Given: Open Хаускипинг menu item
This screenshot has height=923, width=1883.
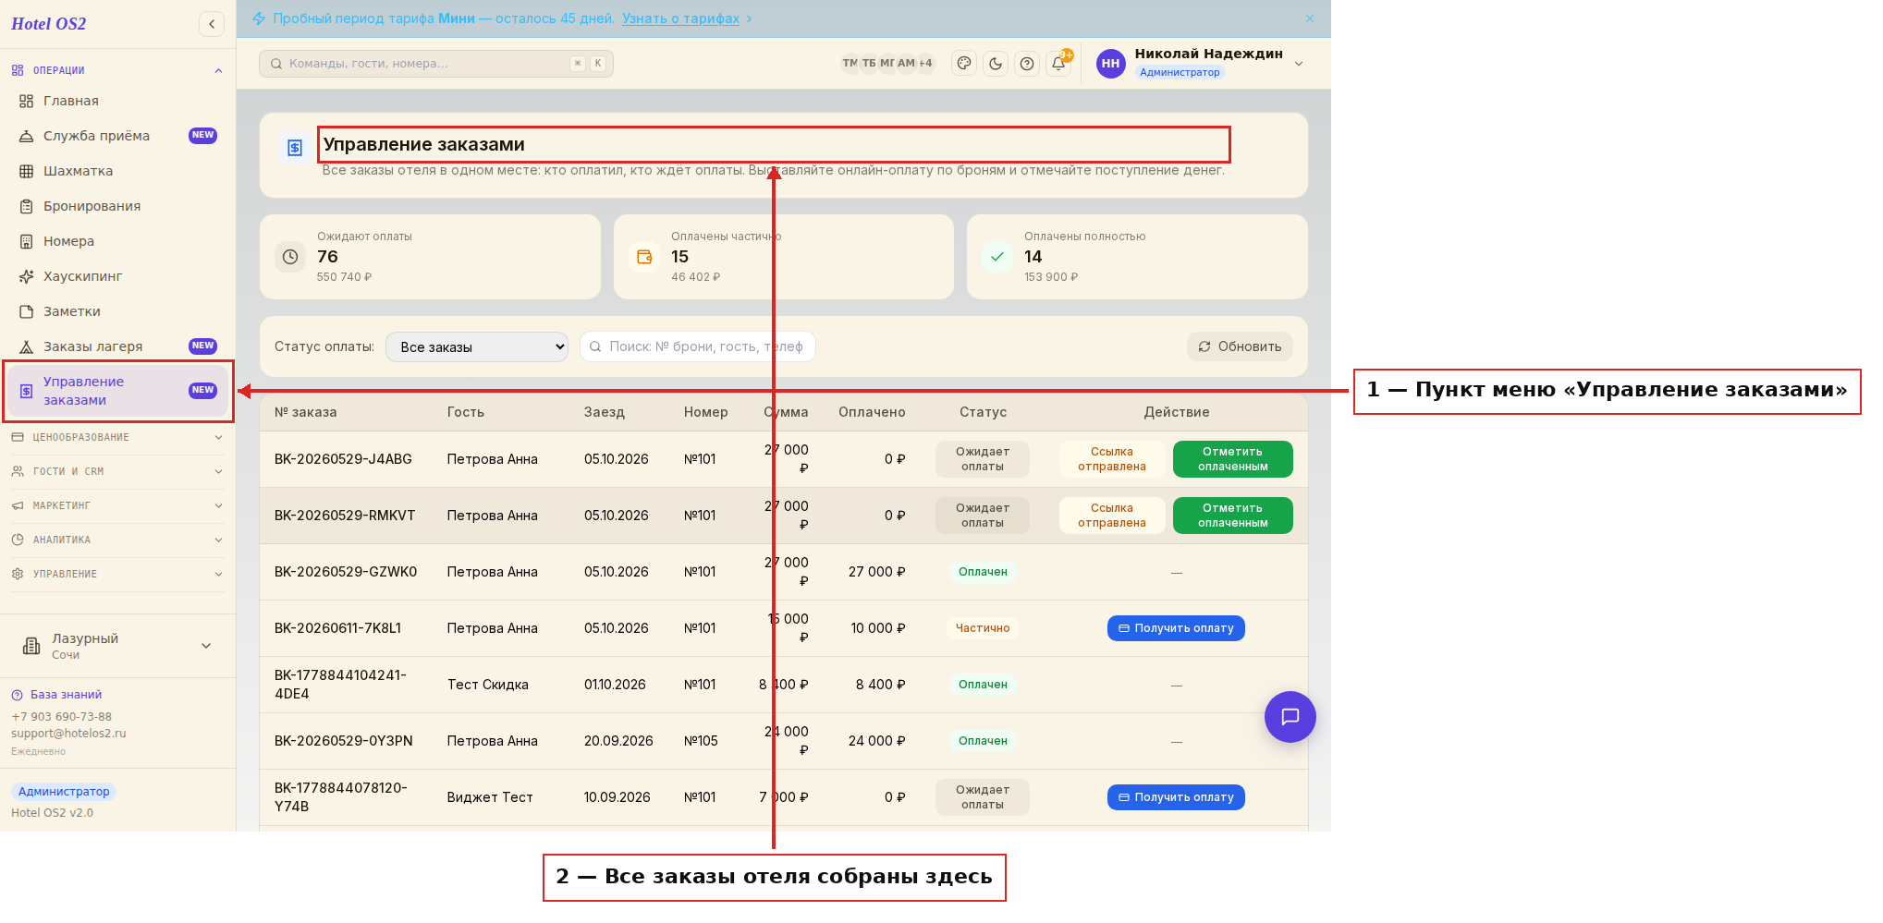Looking at the screenshot, I should 117,276.
